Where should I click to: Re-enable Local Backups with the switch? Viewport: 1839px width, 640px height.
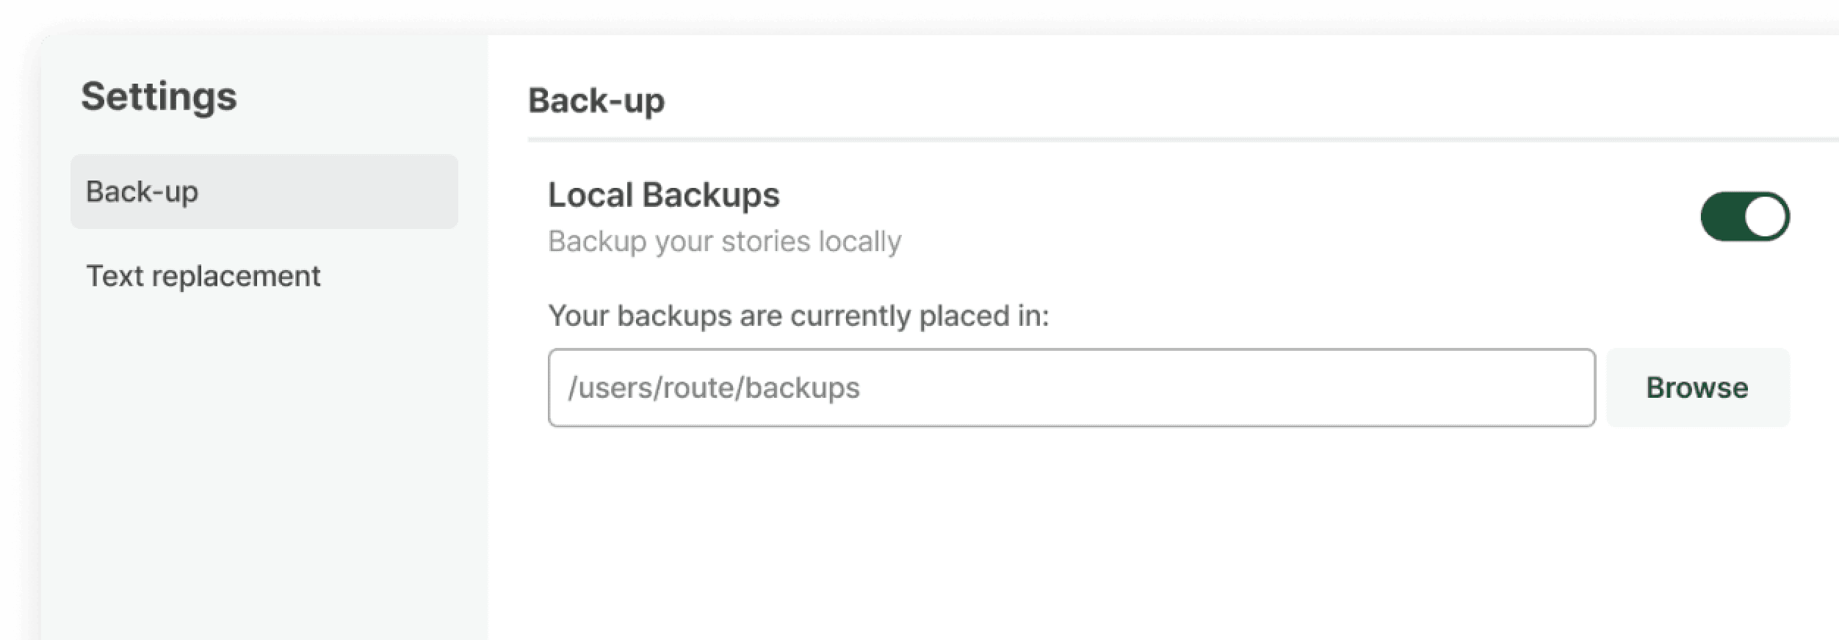point(1746,215)
